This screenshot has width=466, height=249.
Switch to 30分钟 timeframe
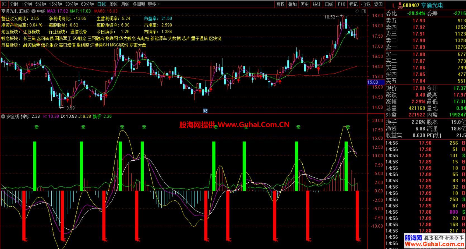pyautogui.click(x=72, y=4)
